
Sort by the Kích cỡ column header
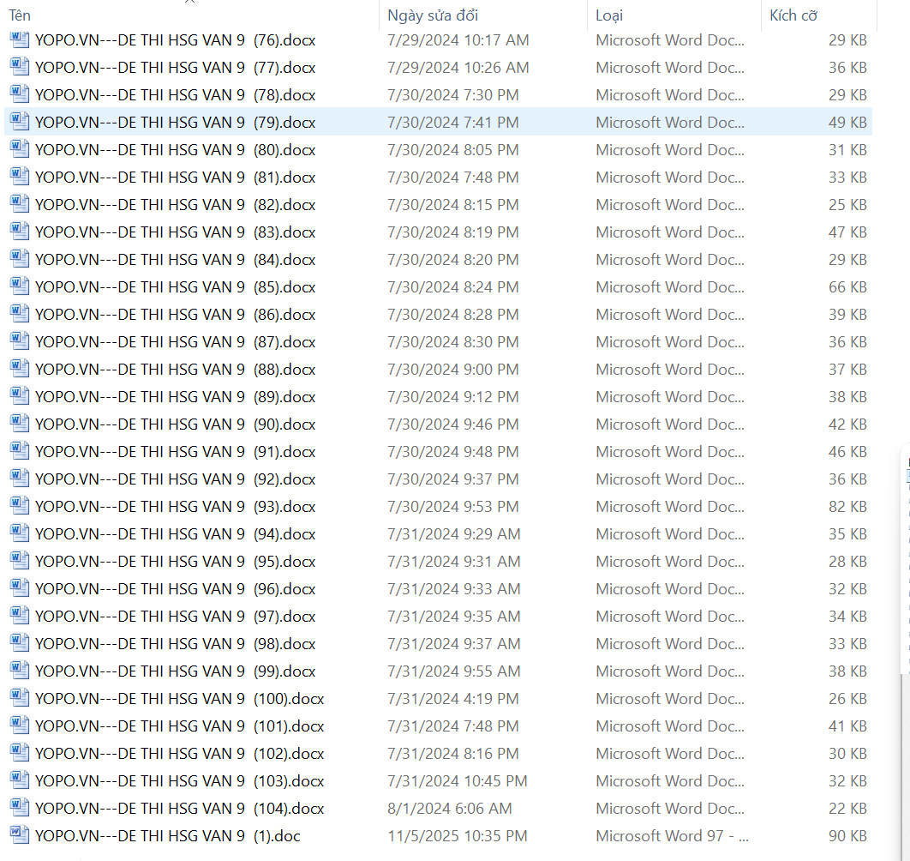coord(793,15)
